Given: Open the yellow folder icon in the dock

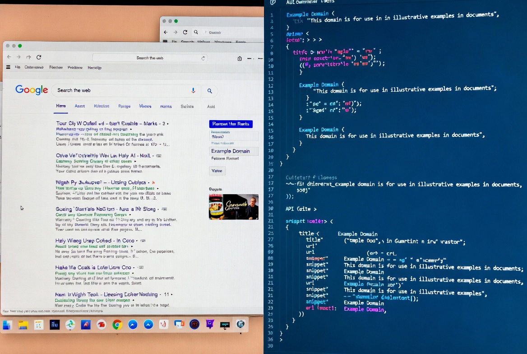Looking at the screenshot, I should (x=23, y=325).
